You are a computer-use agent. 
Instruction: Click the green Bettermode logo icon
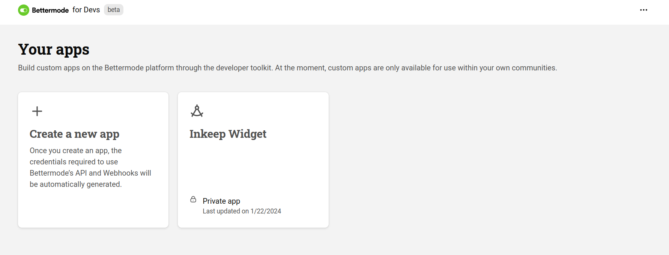point(24,10)
